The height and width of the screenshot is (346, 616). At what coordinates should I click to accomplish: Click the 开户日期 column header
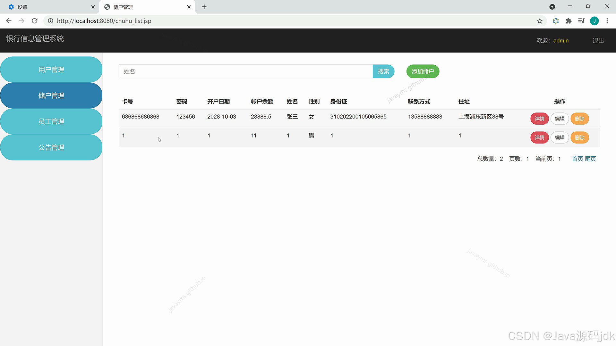[x=218, y=102]
